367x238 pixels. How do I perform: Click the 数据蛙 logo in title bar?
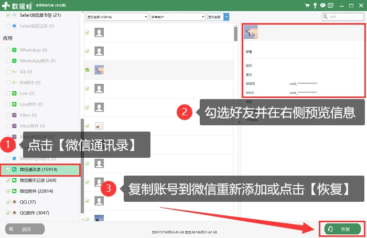(17, 6)
